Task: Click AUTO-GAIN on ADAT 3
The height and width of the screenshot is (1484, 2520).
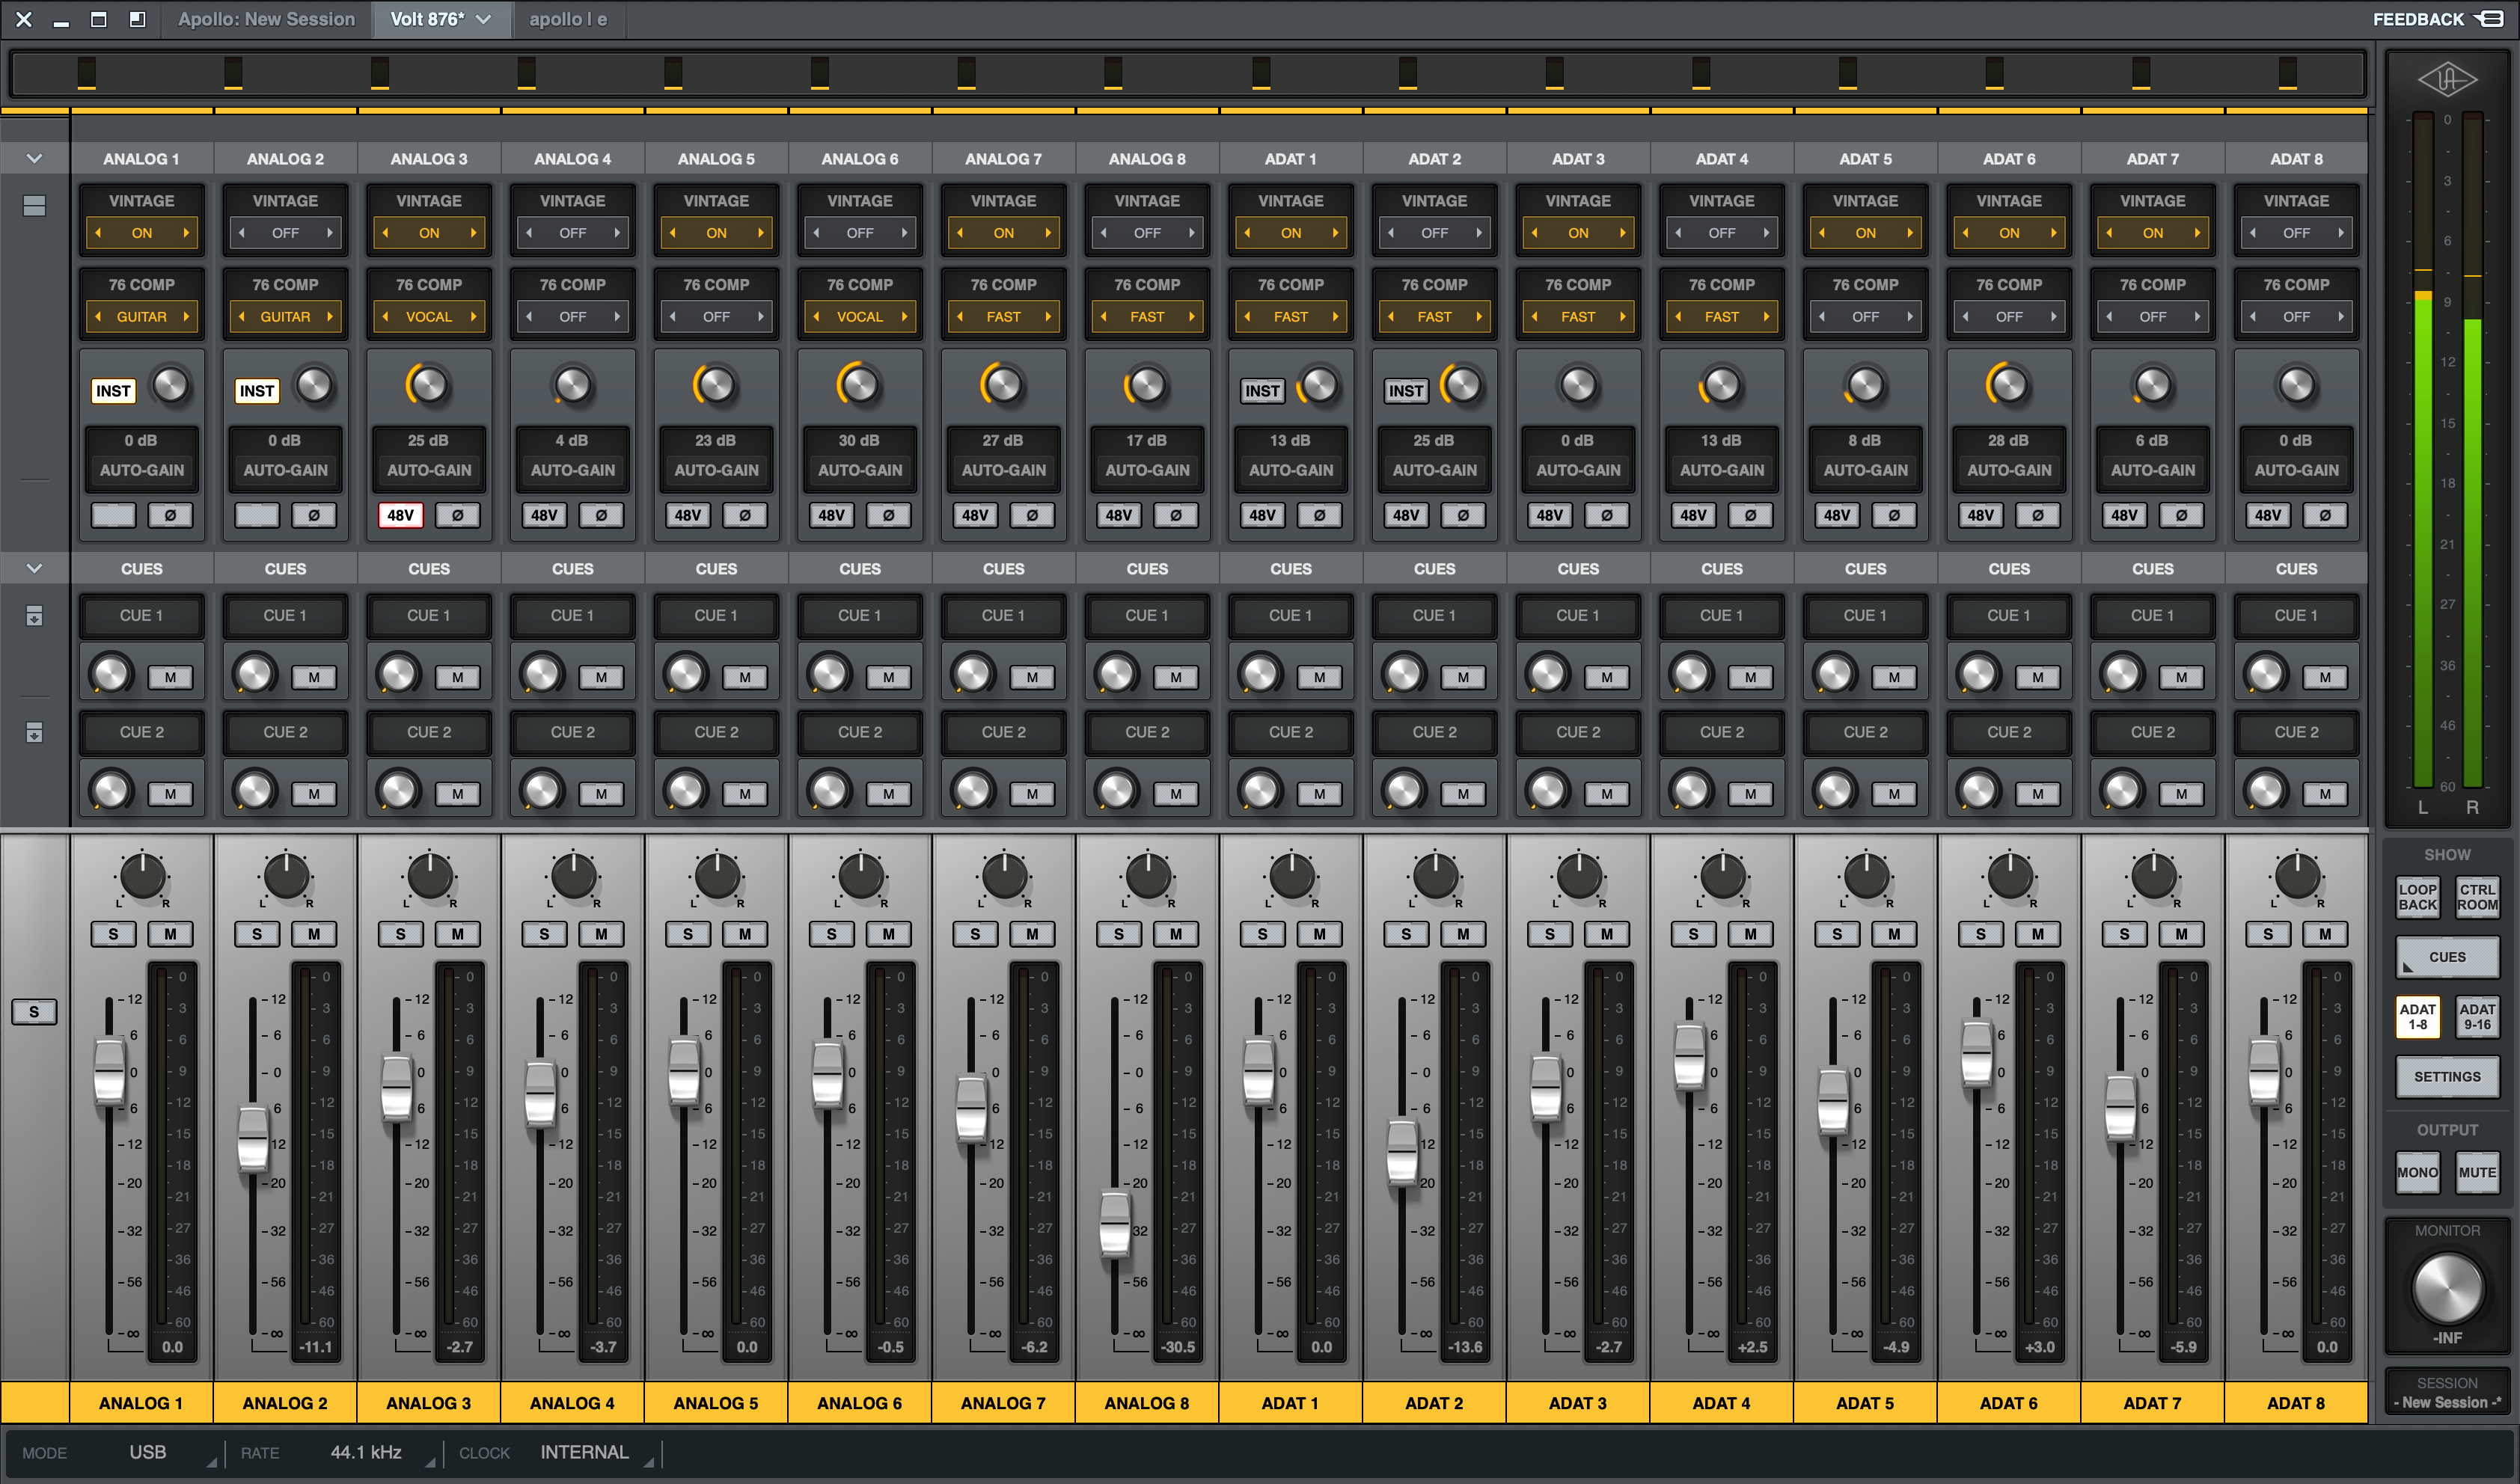Action: pos(1578,470)
